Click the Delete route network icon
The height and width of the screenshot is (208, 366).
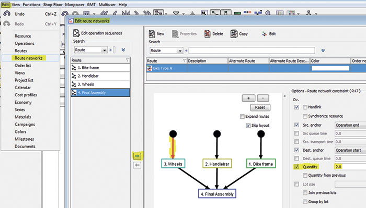pyautogui.click(x=207, y=34)
